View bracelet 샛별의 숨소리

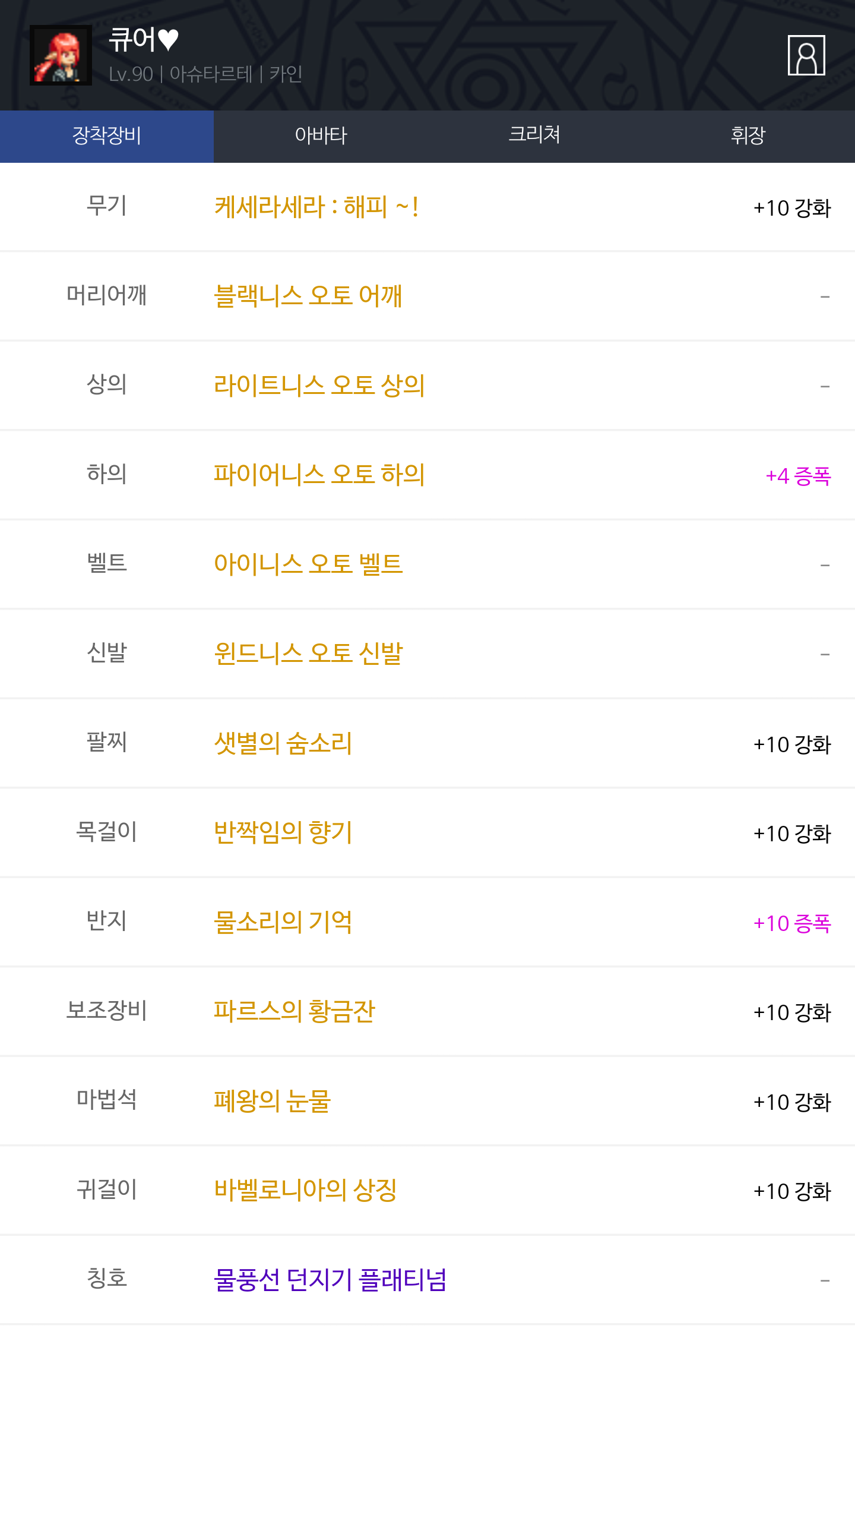283,743
